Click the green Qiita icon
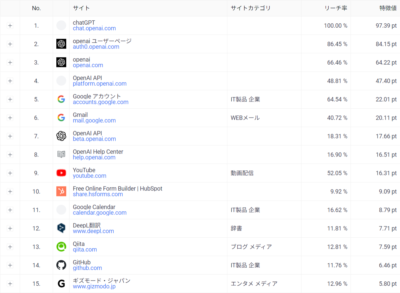Viewport: 400px width, 293px height. point(61,247)
